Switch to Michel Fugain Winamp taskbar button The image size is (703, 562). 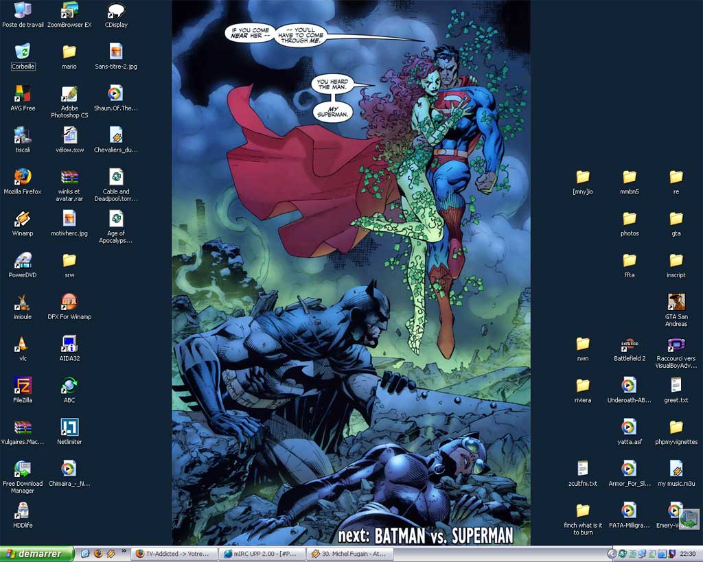coord(349,554)
